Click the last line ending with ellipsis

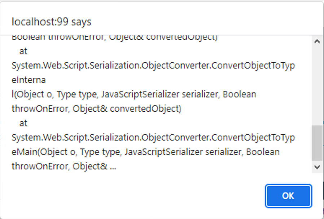click(64, 166)
